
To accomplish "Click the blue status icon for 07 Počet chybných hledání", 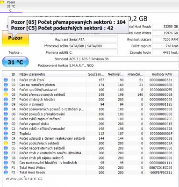I will 6,100.
